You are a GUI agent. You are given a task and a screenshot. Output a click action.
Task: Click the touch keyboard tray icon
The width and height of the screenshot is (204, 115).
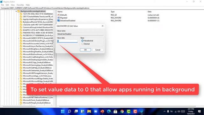pos(183,111)
